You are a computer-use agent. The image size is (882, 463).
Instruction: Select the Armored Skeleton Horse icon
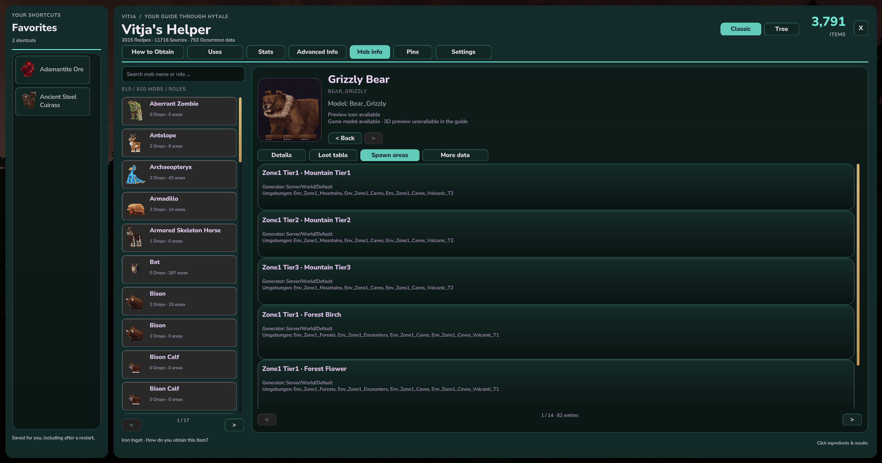coord(135,237)
